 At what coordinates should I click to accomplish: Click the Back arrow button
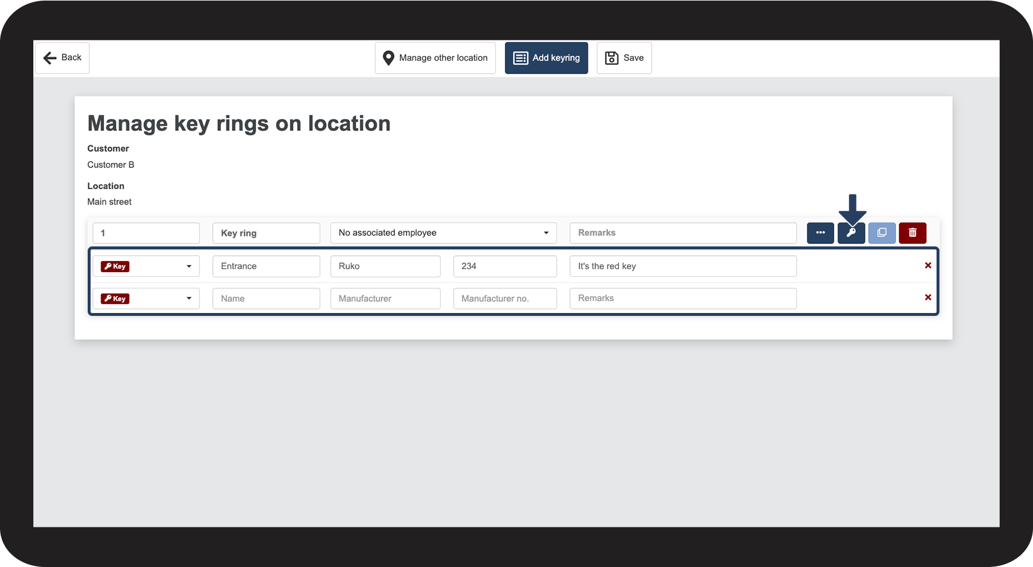point(62,58)
